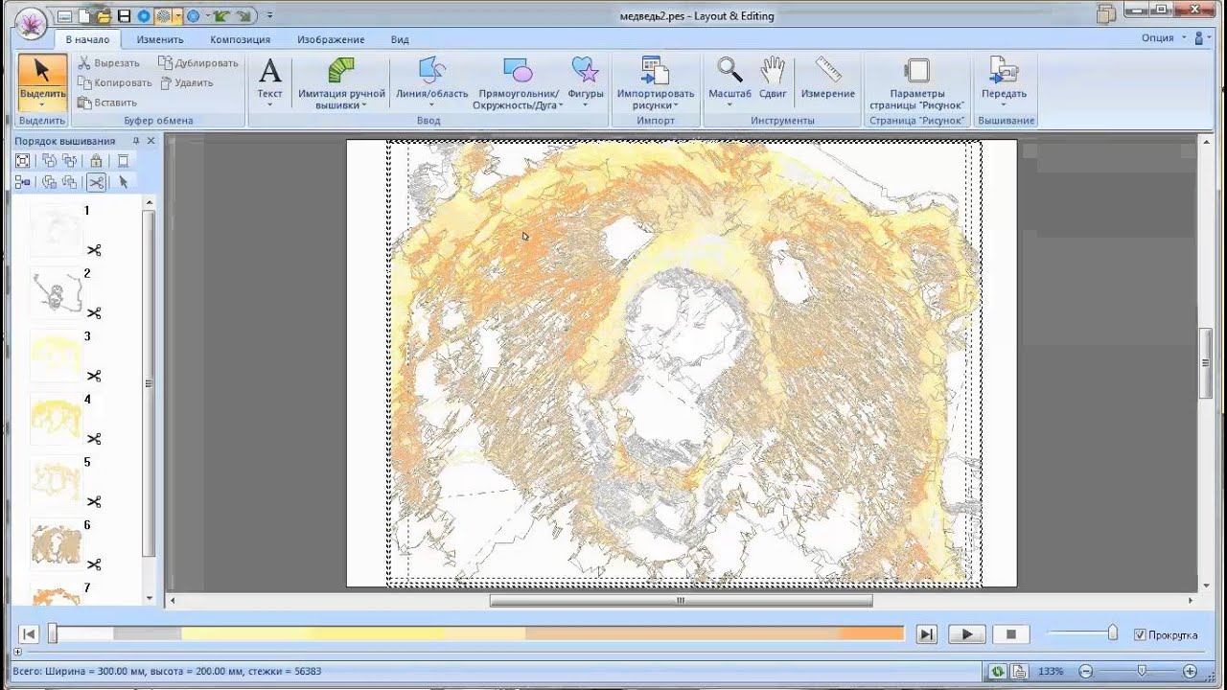Click the horizontal scrollbar under the canvas
This screenshot has height=690, width=1227.
pyautogui.click(x=681, y=601)
